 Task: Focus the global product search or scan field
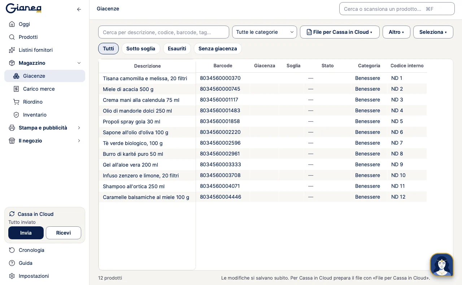(397, 9)
